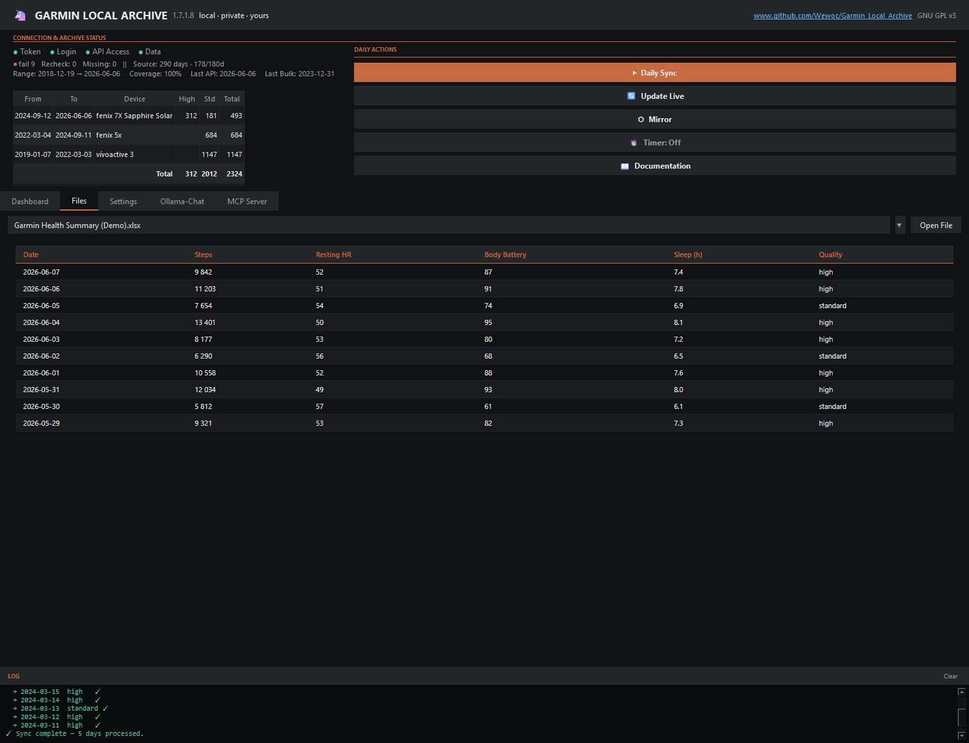The width and height of the screenshot is (969, 743).
Task: Expand the file selection dropdown arrow
Action: tap(899, 225)
